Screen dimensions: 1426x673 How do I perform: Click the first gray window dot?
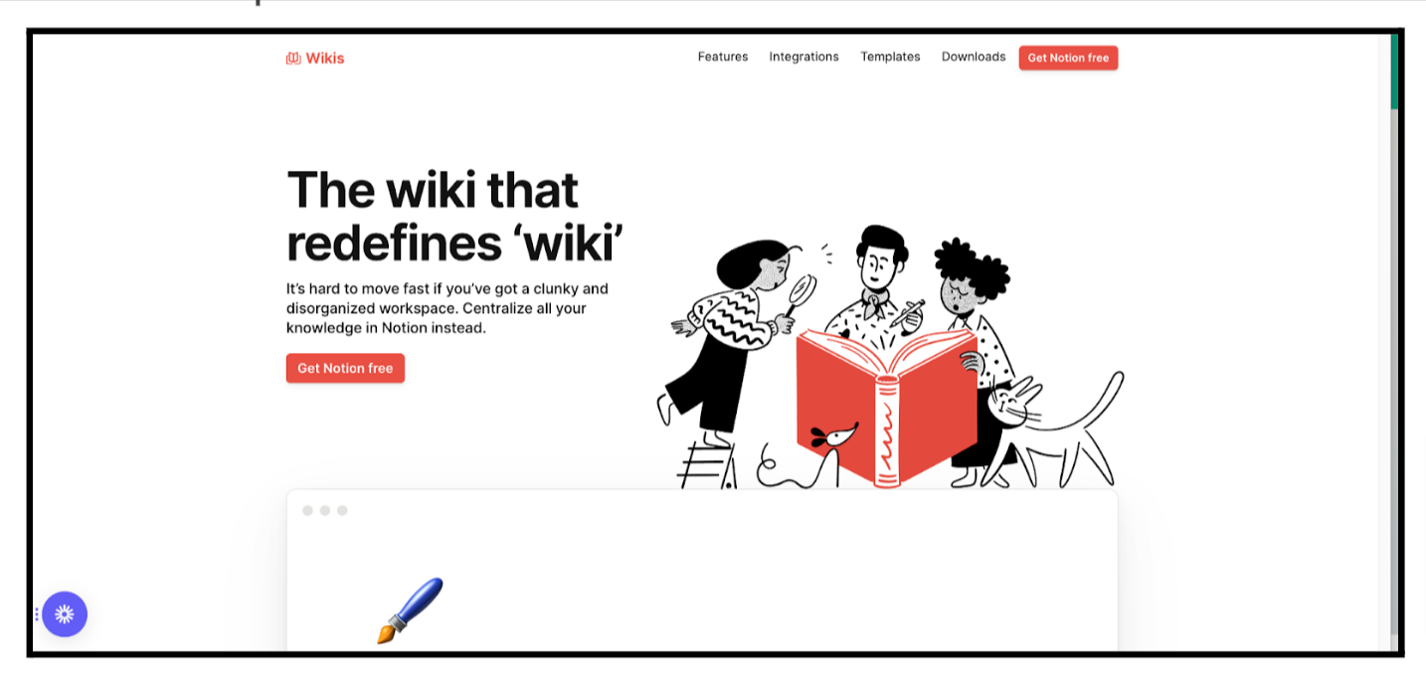[x=308, y=510]
